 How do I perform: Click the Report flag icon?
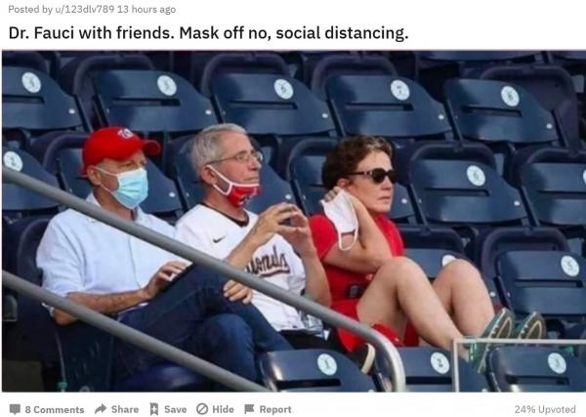pos(249,409)
